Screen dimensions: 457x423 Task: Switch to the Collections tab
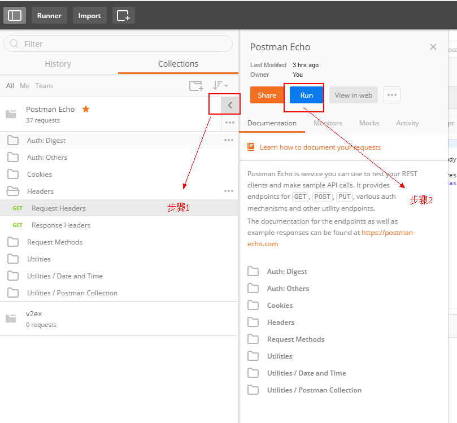coord(178,64)
